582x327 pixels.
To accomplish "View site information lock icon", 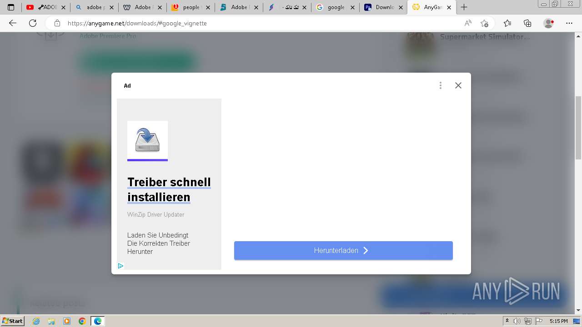I will pyautogui.click(x=57, y=23).
